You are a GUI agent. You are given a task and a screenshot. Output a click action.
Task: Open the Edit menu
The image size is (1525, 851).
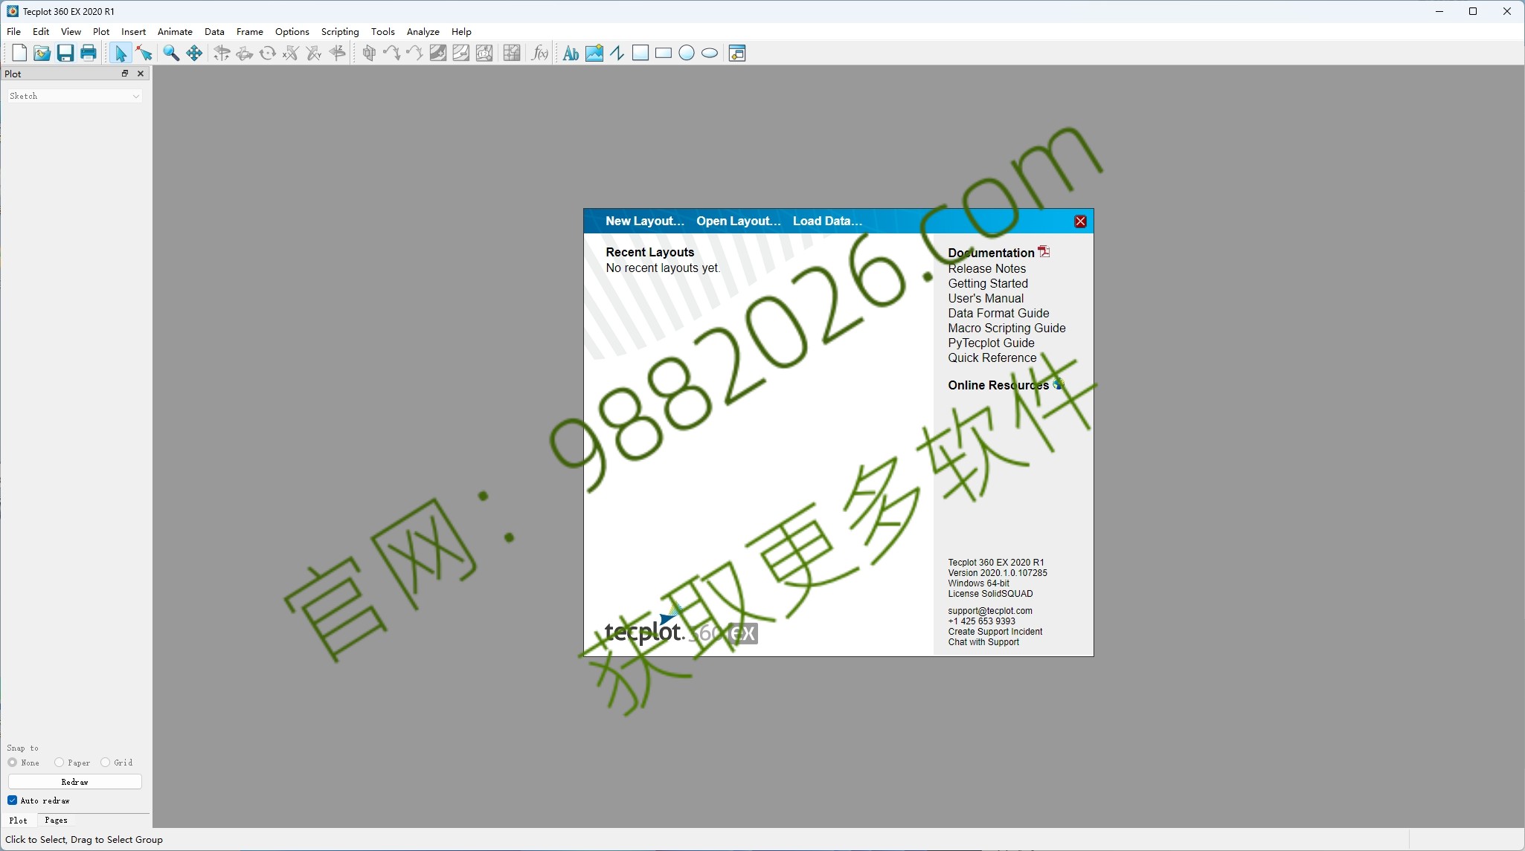coord(41,31)
